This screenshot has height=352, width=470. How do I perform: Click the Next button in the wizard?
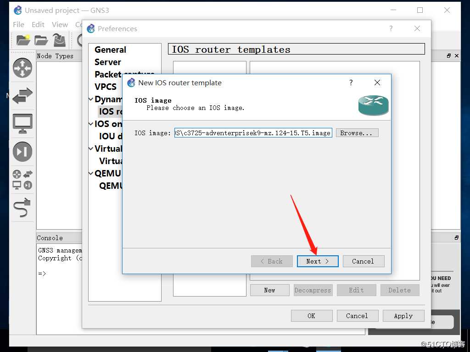[318, 261]
